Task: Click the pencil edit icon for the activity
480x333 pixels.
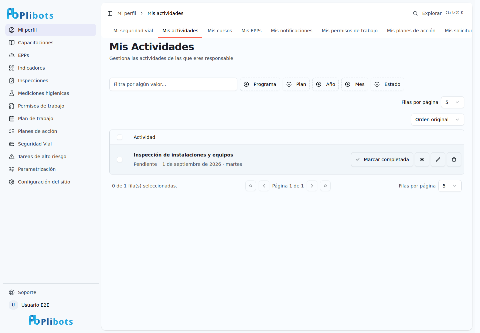Action: [438, 160]
